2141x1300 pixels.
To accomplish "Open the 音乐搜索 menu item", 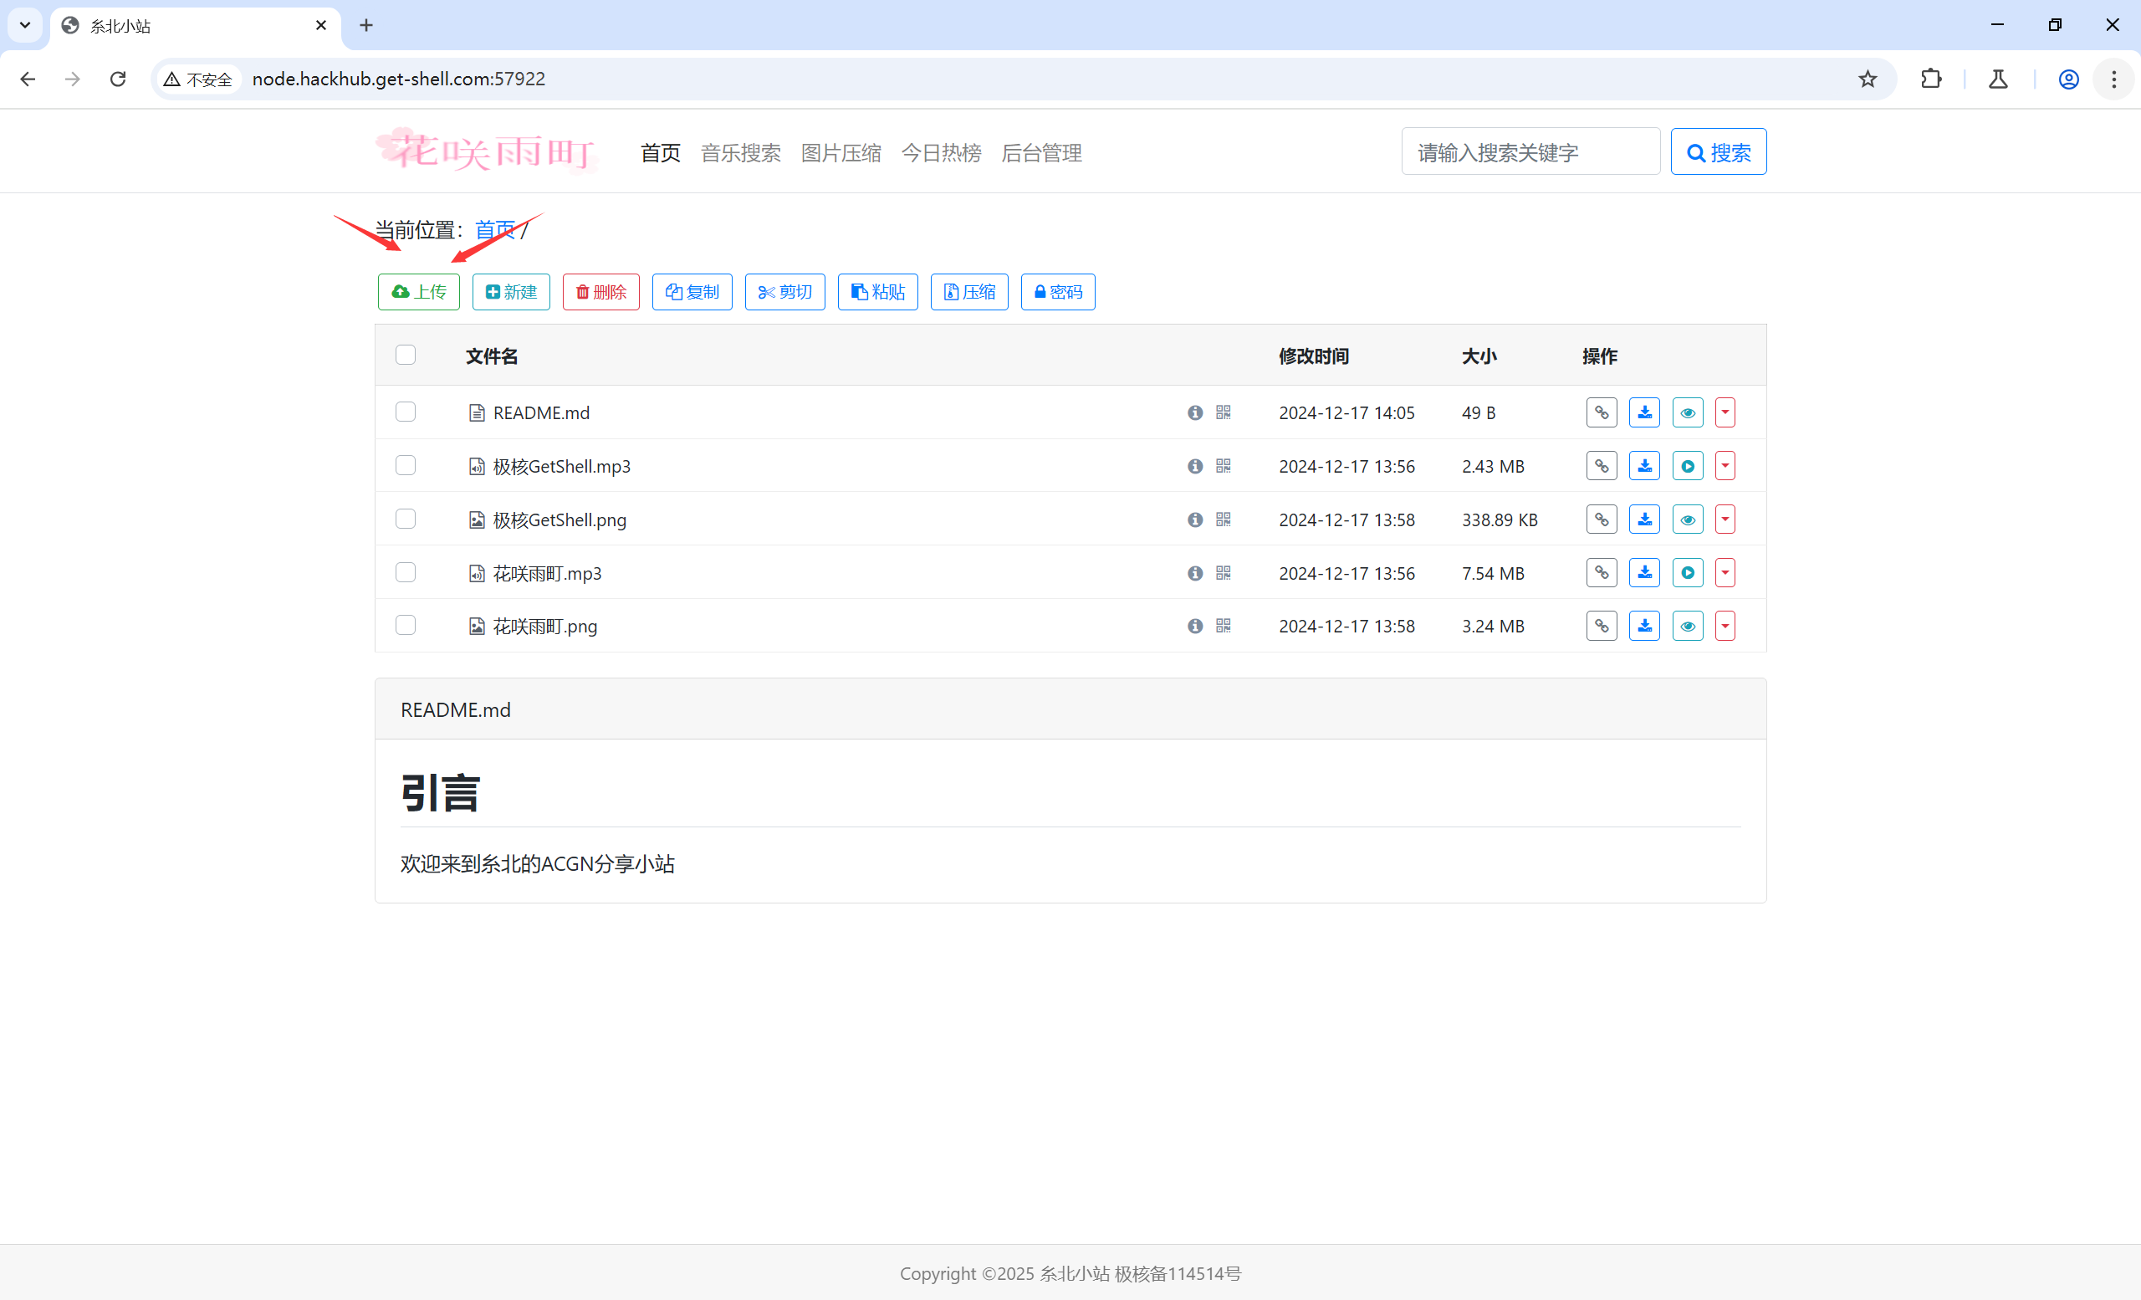I will click(x=740, y=153).
